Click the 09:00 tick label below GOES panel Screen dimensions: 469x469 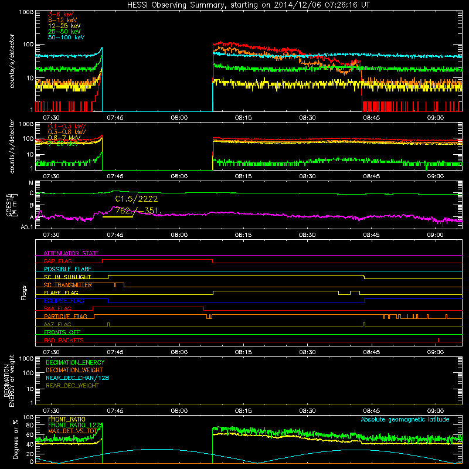click(435, 235)
